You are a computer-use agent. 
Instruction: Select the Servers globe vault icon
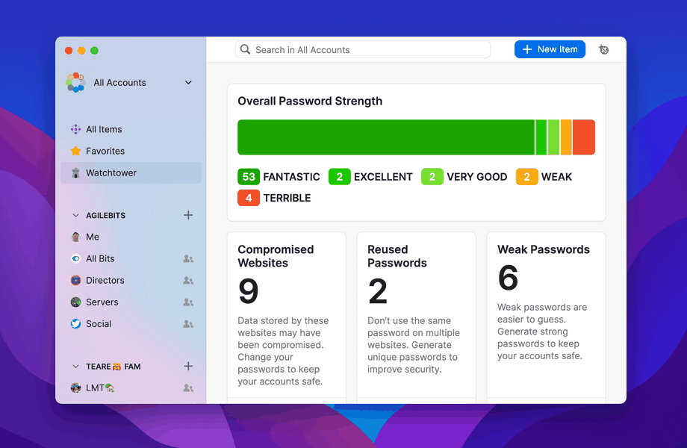(x=76, y=302)
